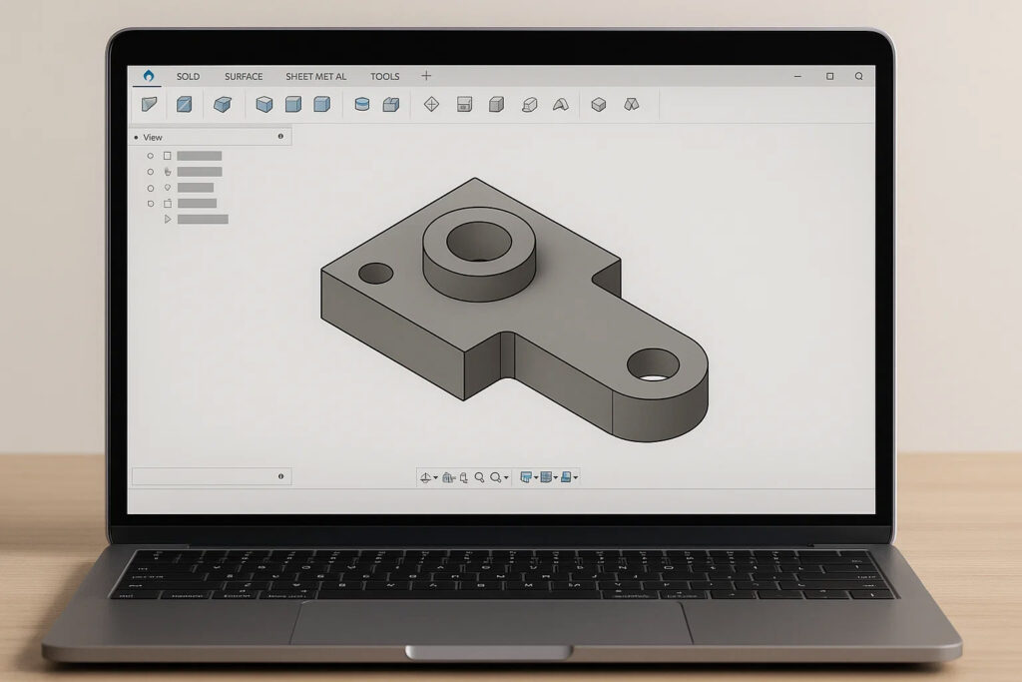Click the empty field at bottom left panel
1022x682 pixels.
[x=205, y=477]
